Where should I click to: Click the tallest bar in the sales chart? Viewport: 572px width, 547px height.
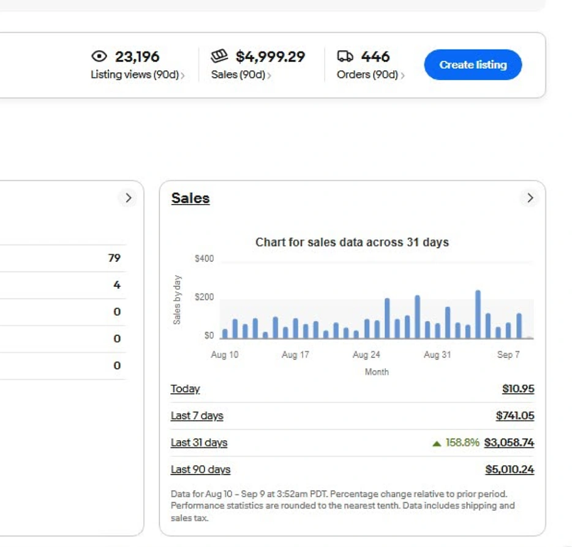478,315
